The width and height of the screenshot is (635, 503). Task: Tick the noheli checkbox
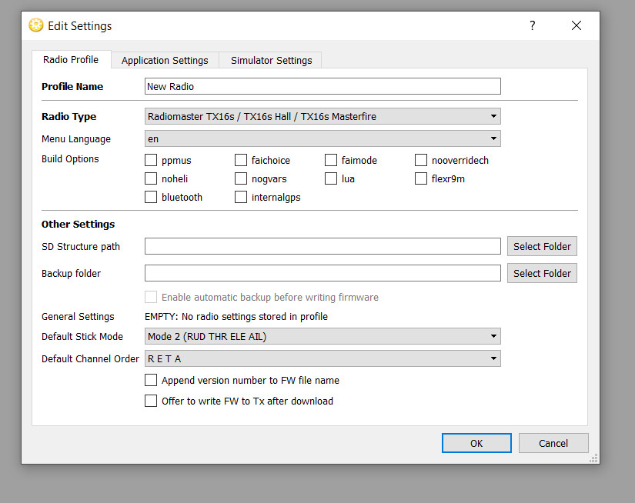(x=151, y=179)
